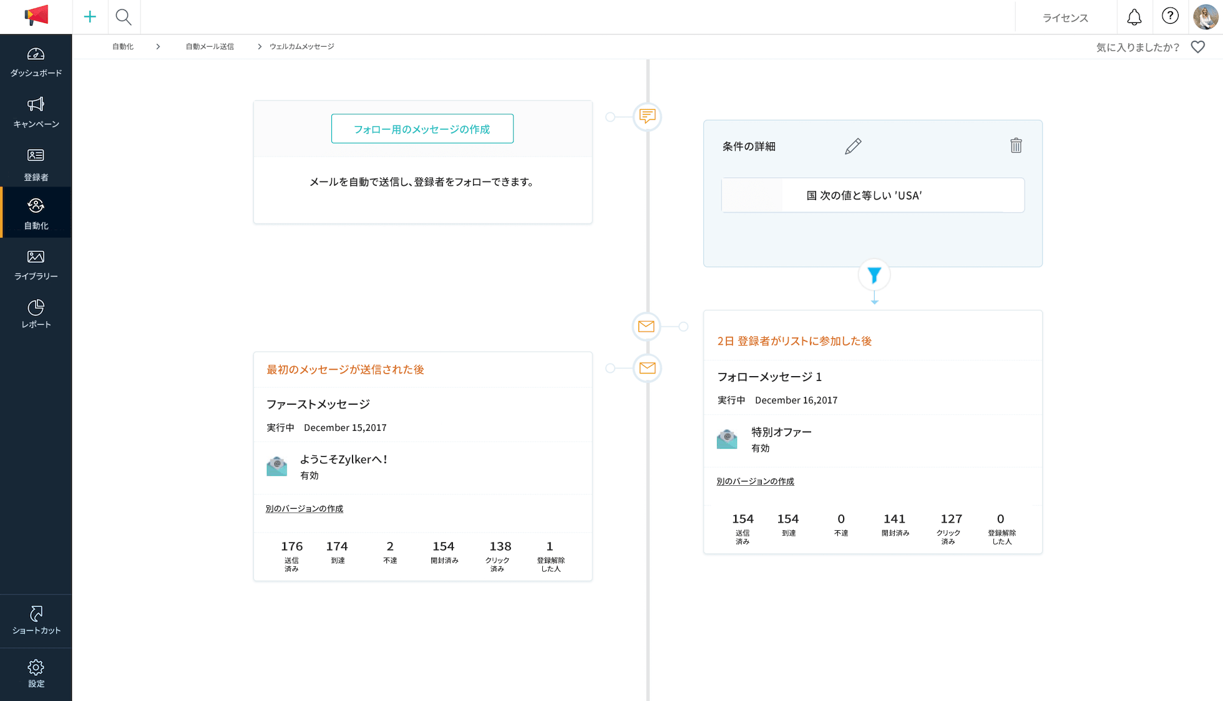Click 0 不達 stat in follow message
This screenshot has height=701, width=1223.
(x=841, y=525)
